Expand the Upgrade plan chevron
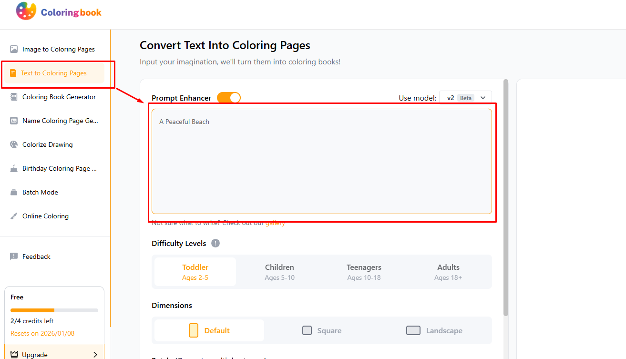The width and height of the screenshot is (626, 359). (95, 355)
